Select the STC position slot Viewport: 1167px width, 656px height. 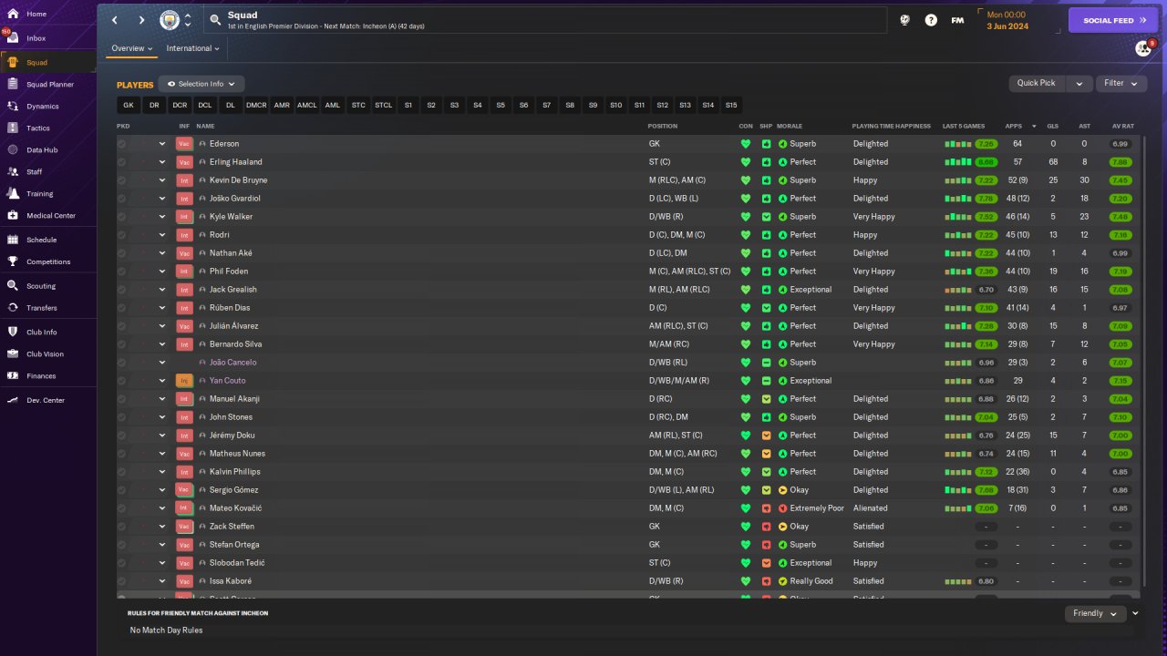(x=358, y=105)
